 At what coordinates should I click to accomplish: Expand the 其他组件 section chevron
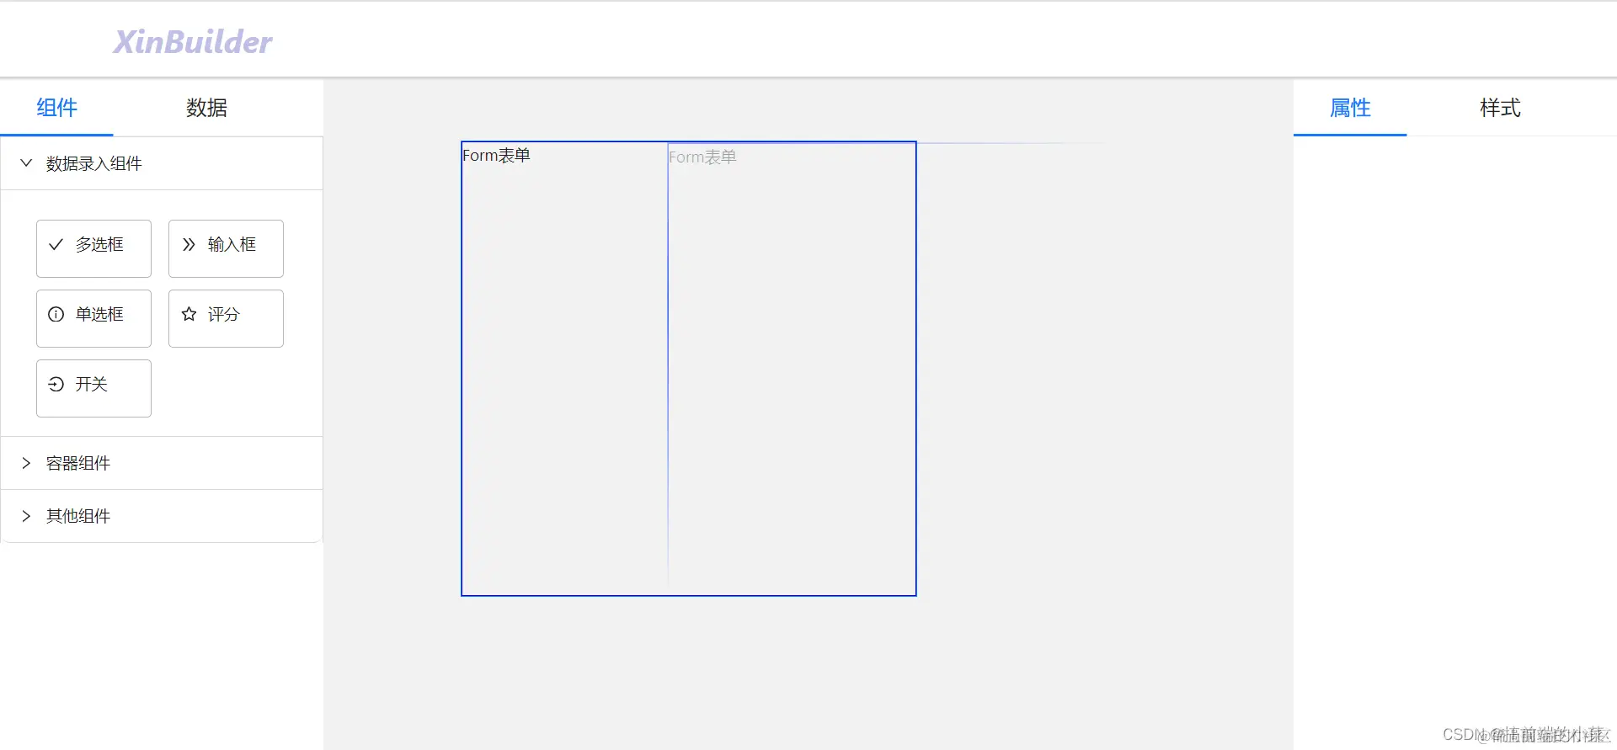[26, 516]
